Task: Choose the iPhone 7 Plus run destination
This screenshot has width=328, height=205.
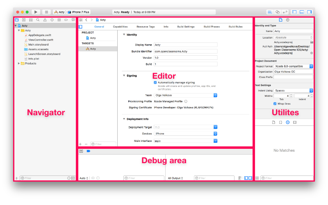Action: (x=79, y=12)
